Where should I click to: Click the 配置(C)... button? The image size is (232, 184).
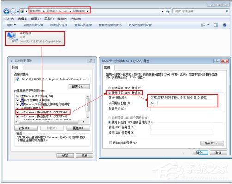[x=79, y=87]
